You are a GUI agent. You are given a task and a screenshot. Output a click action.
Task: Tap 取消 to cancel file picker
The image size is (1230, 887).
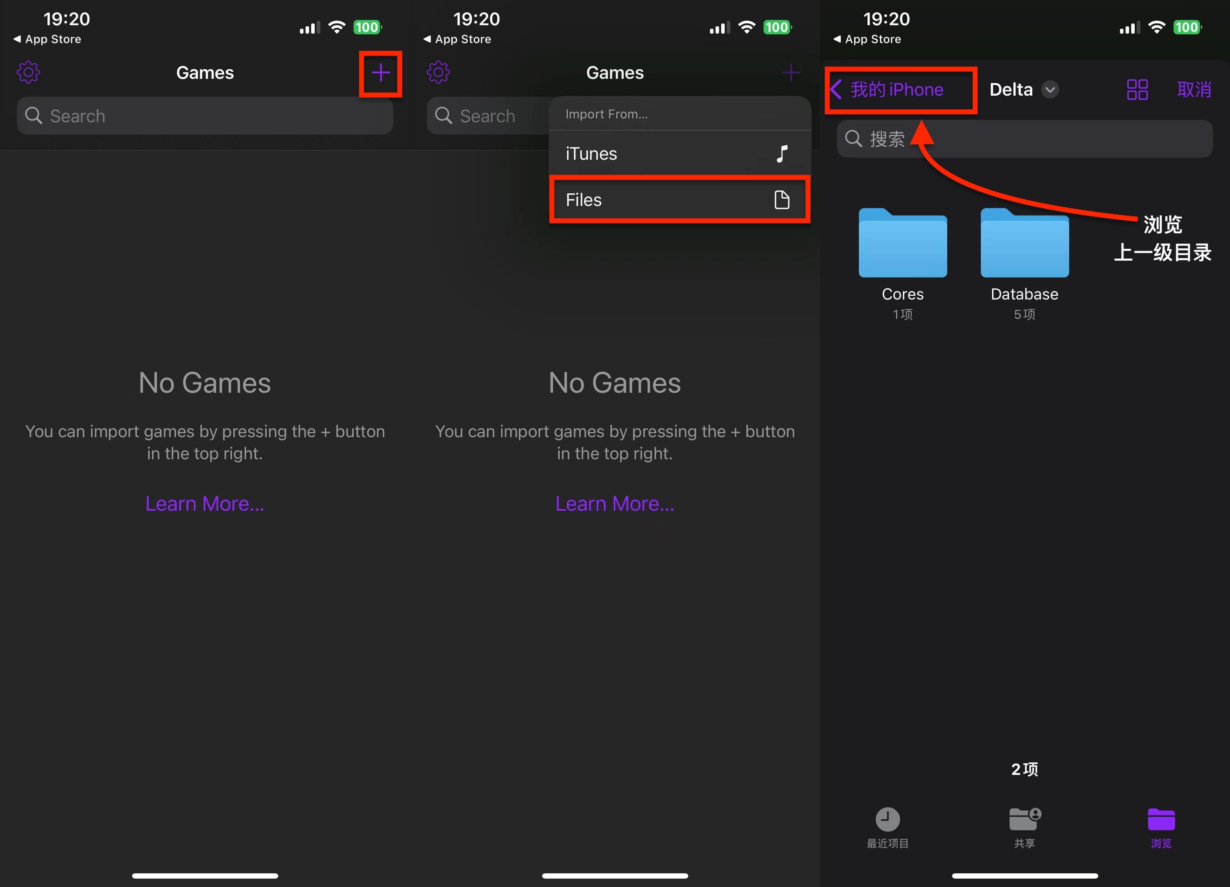(x=1194, y=89)
